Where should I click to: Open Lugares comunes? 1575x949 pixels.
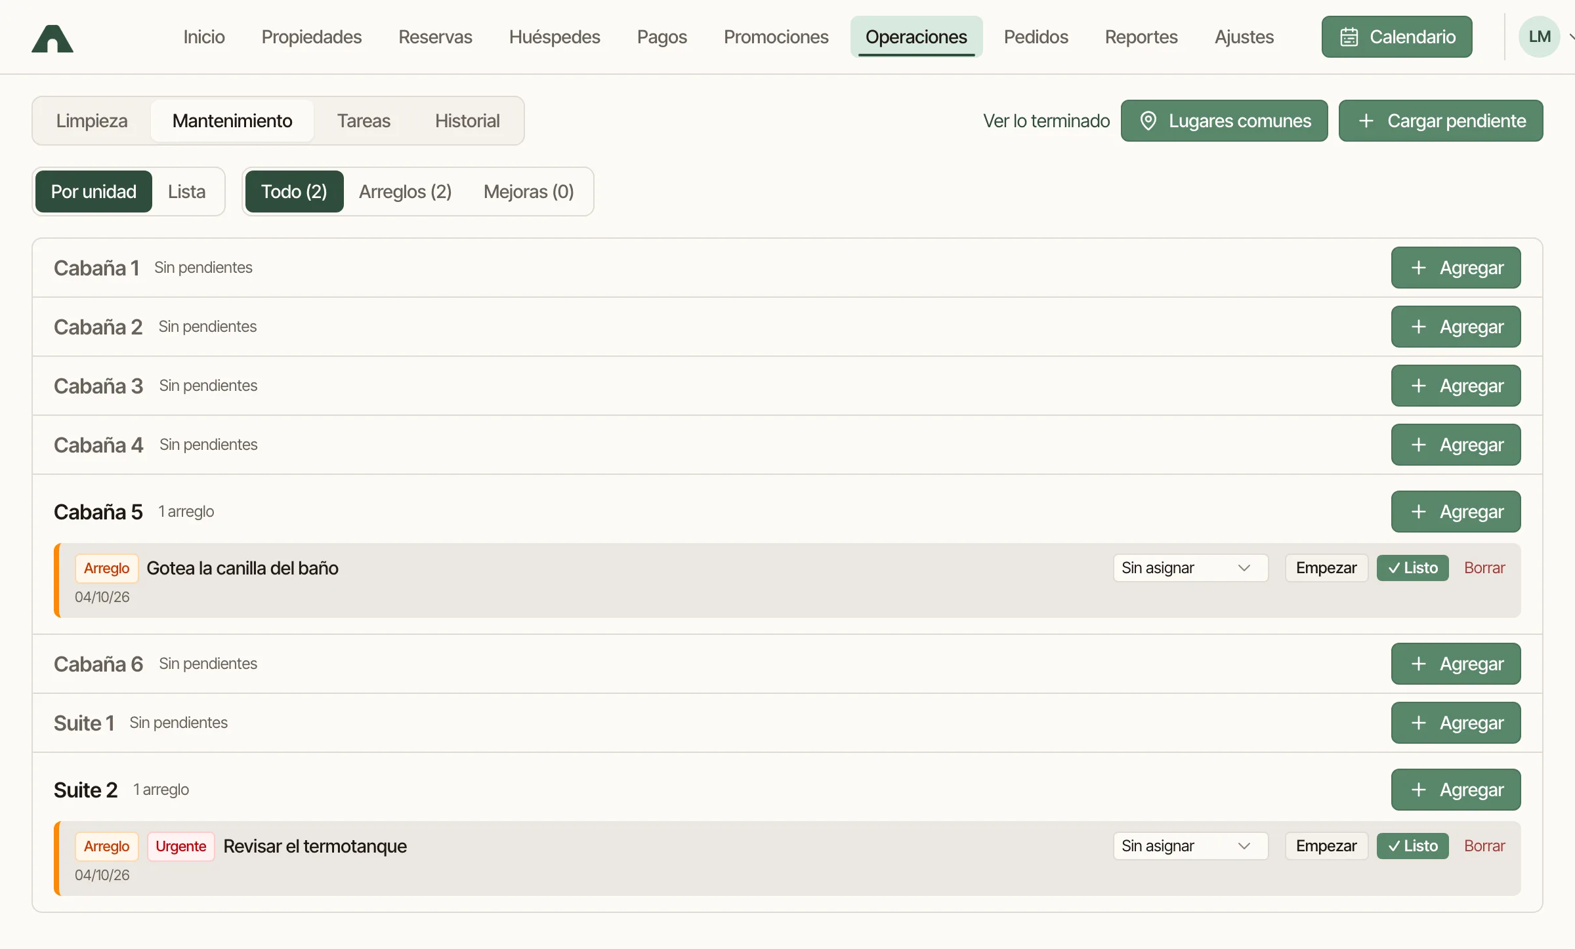click(x=1224, y=121)
